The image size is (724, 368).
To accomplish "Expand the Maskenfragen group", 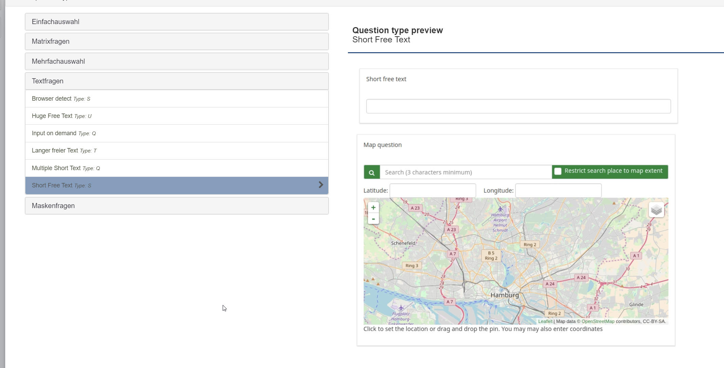I will click(x=177, y=206).
